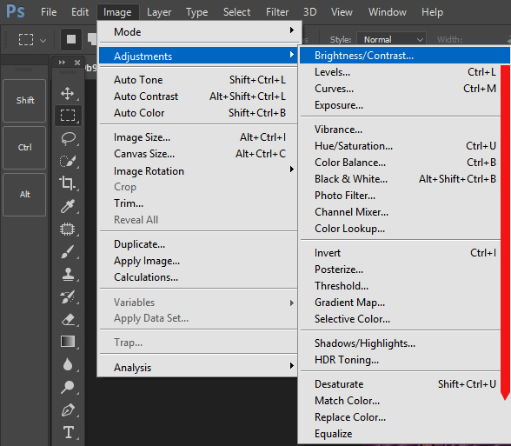Click the New Selection mode icon
This screenshot has width=511, height=446.
pyautogui.click(x=71, y=39)
